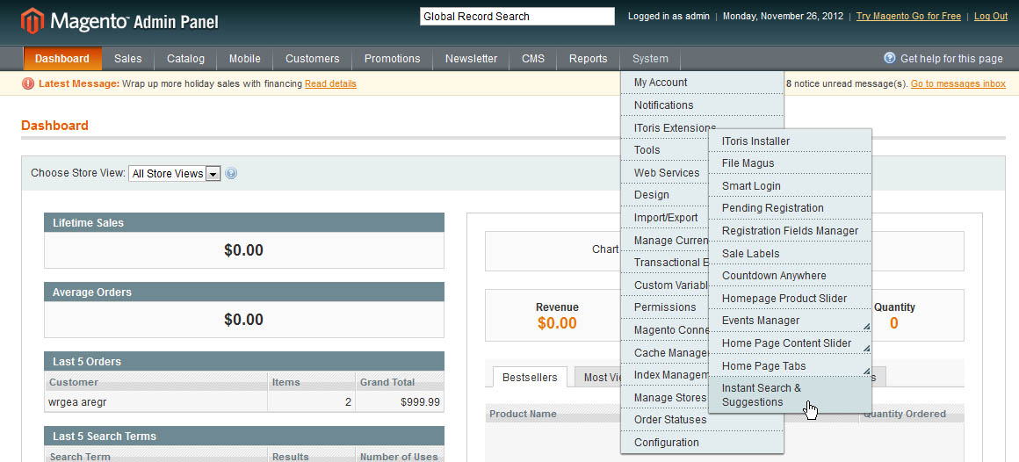
Task: Select Permissions menu entry
Action: tap(664, 307)
